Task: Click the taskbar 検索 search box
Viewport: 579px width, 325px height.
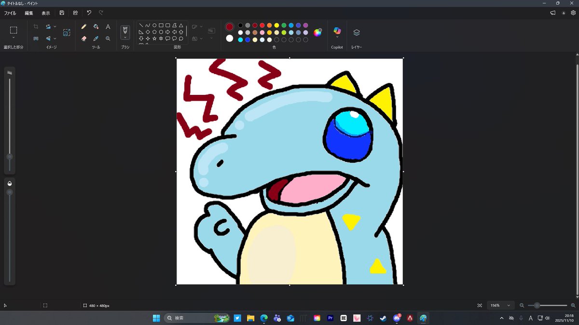Action: click(197, 318)
